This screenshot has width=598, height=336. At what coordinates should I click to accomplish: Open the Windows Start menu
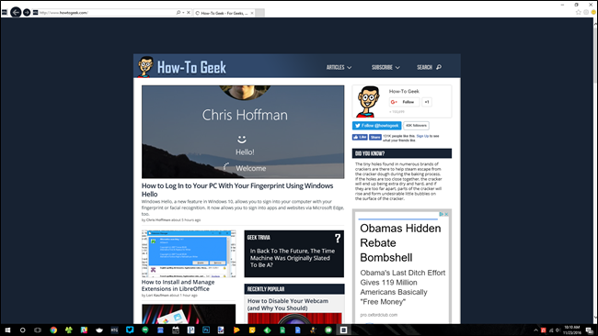7,330
